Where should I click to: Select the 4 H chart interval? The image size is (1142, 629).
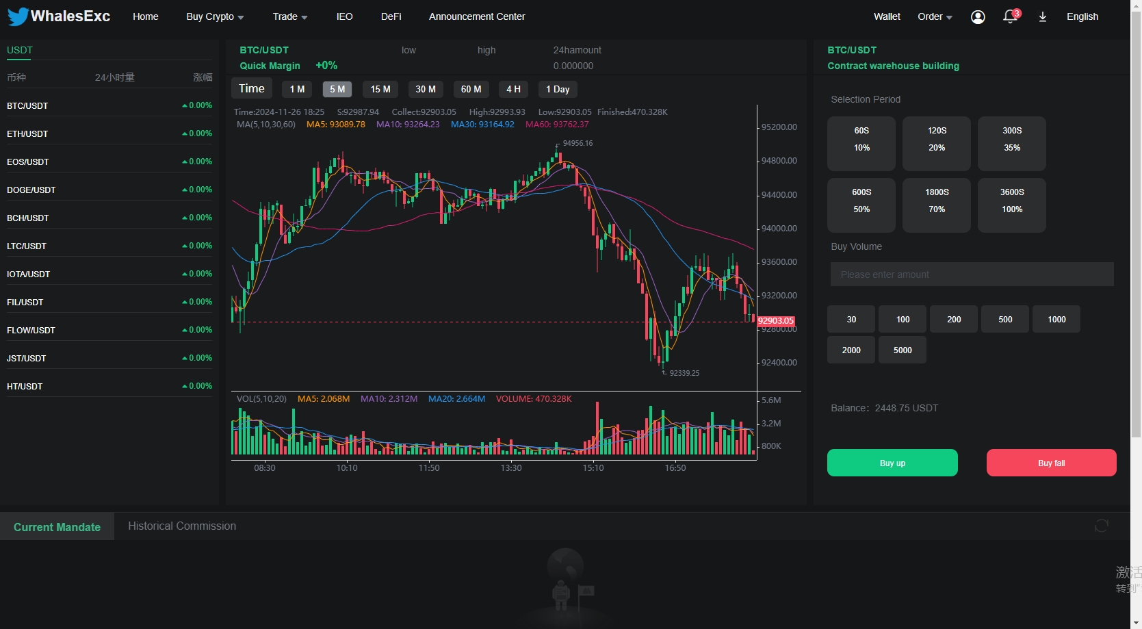[513, 89]
